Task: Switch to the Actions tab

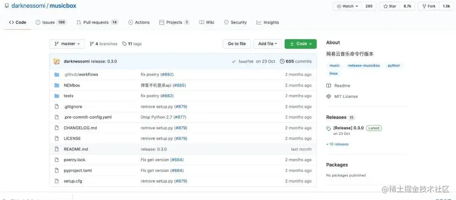Action: click(x=139, y=22)
